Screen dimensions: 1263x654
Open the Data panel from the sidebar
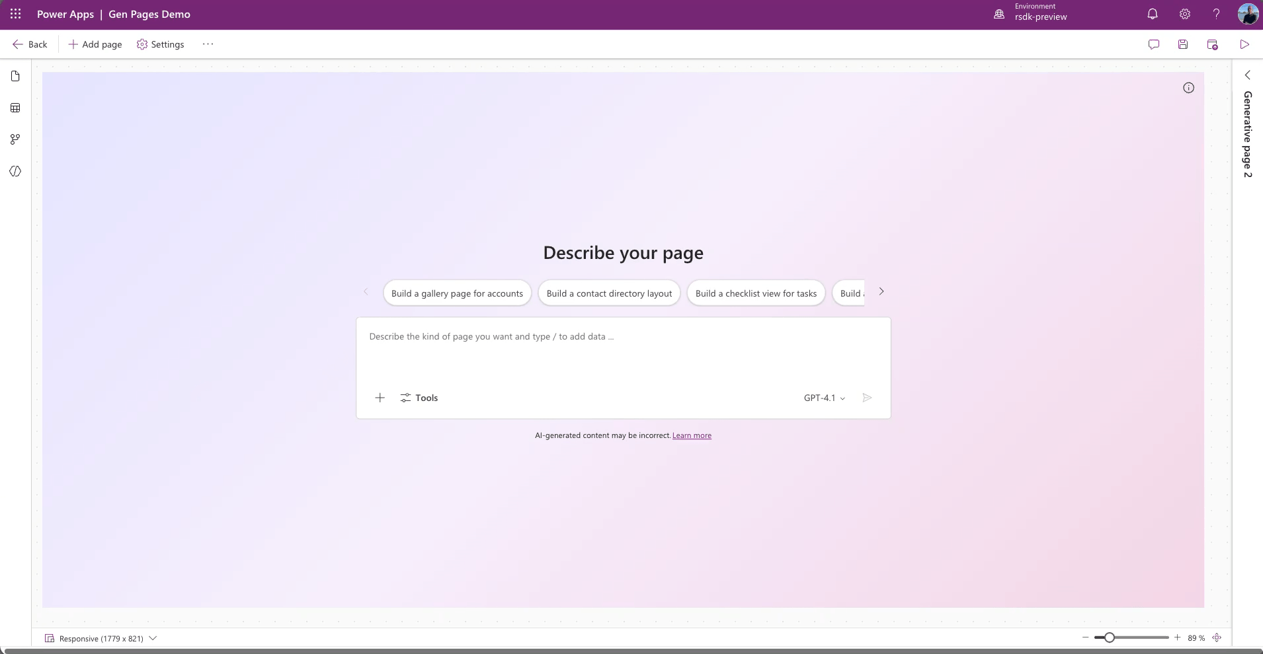click(15, 108)
